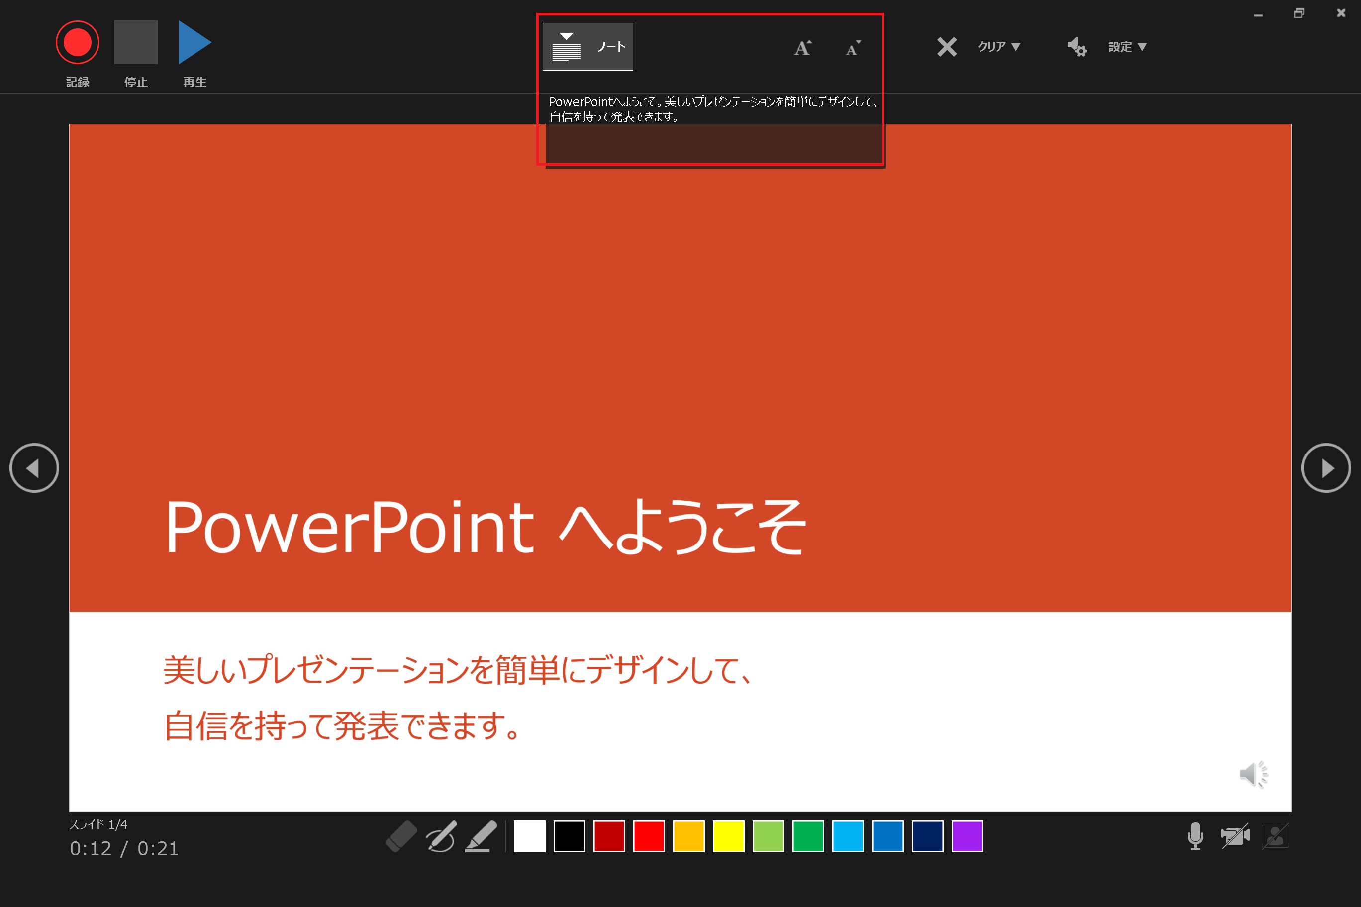Click the subtitle line 美しいプレゼンテーションを簡単にデザインして
1361x907 pixels.
(458, 670)
